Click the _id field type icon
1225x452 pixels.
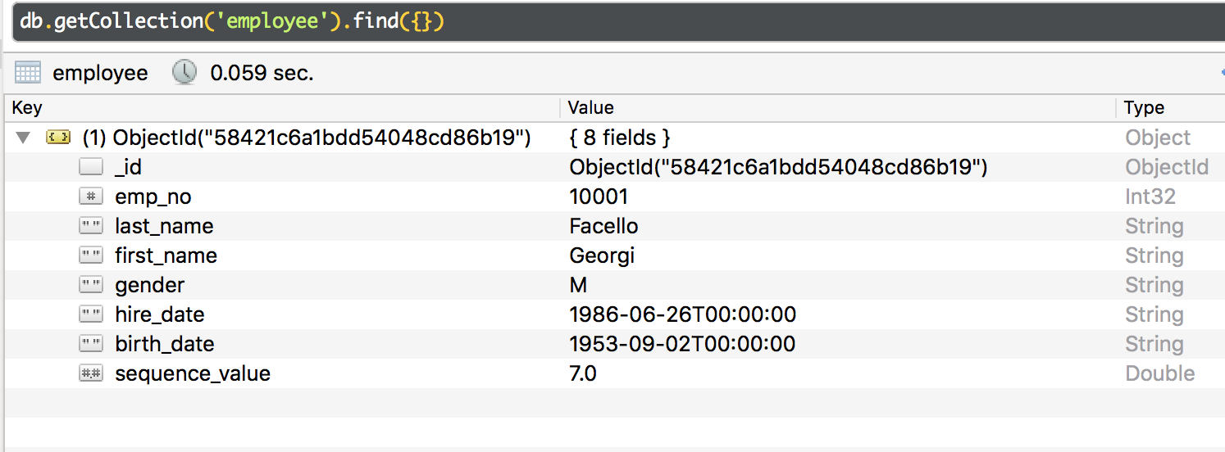tap(91, 167)
